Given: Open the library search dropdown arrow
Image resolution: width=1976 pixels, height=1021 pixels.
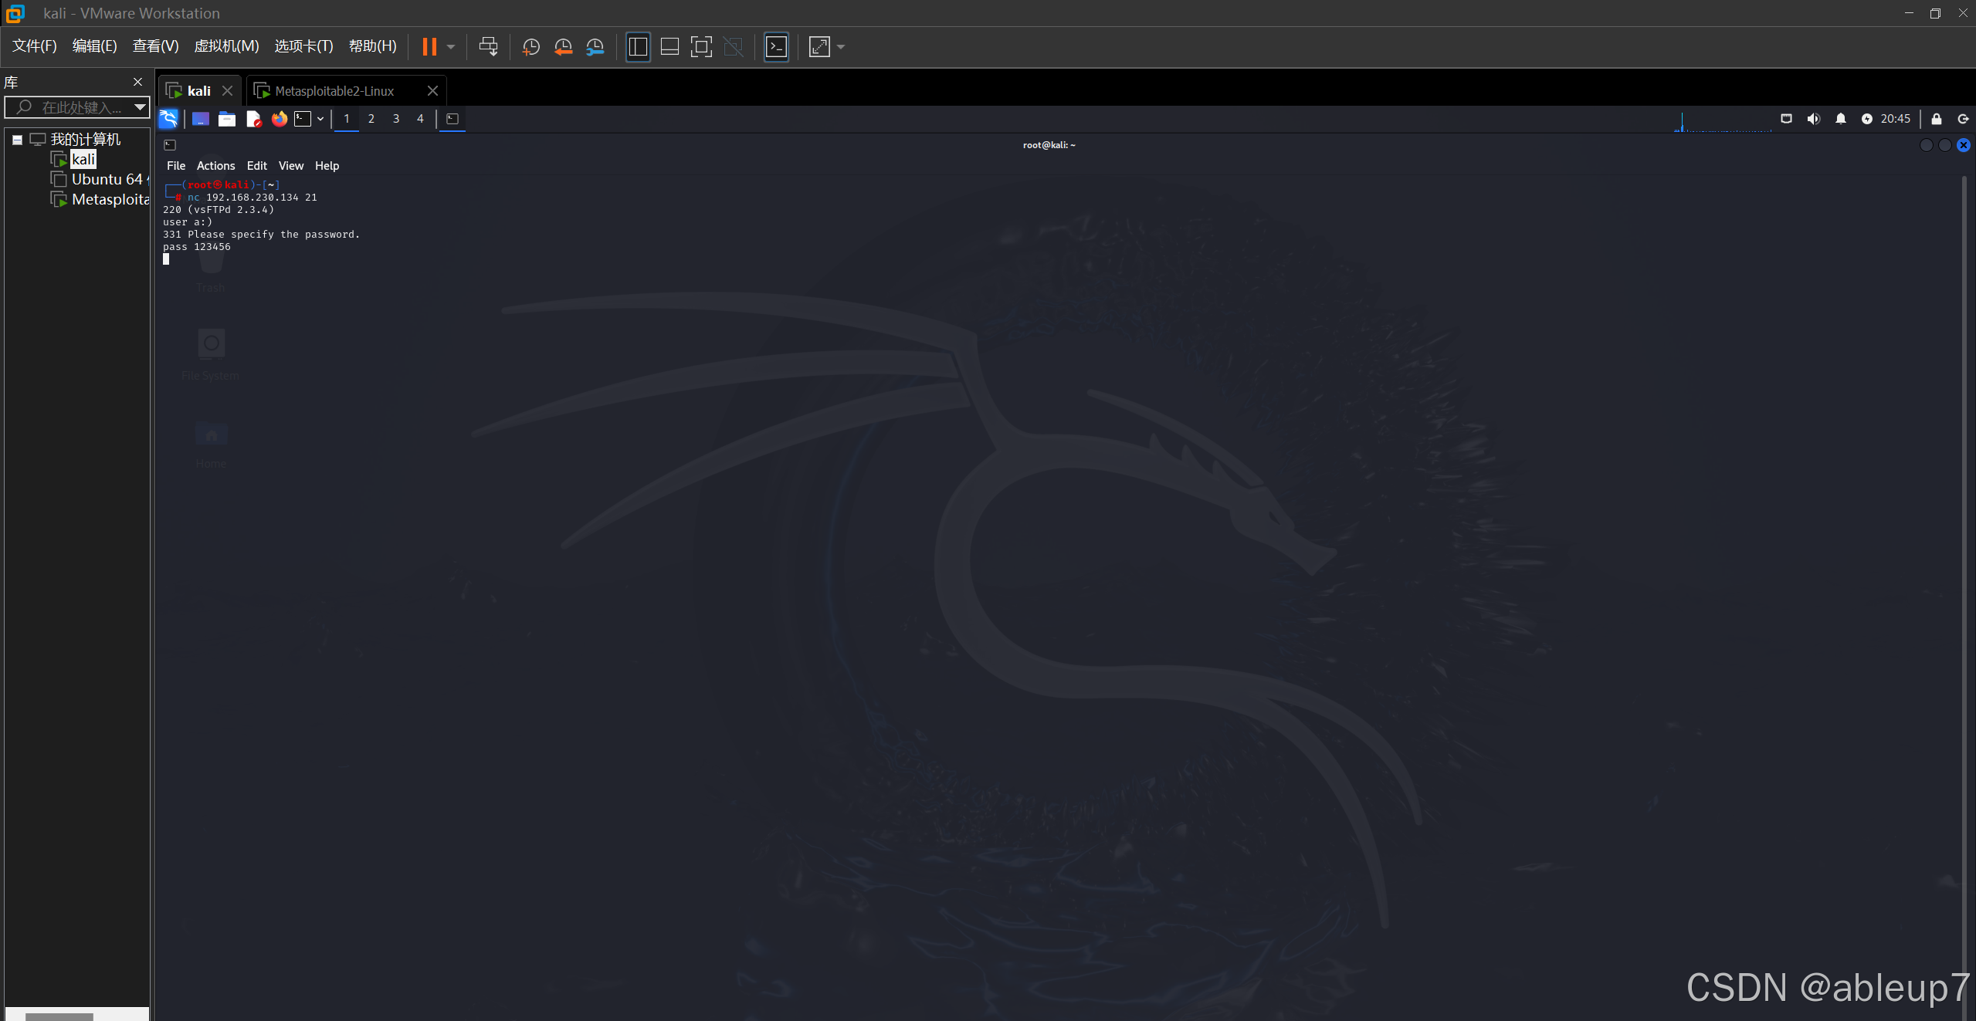Looking at the screenshot, I should (140, 107).
